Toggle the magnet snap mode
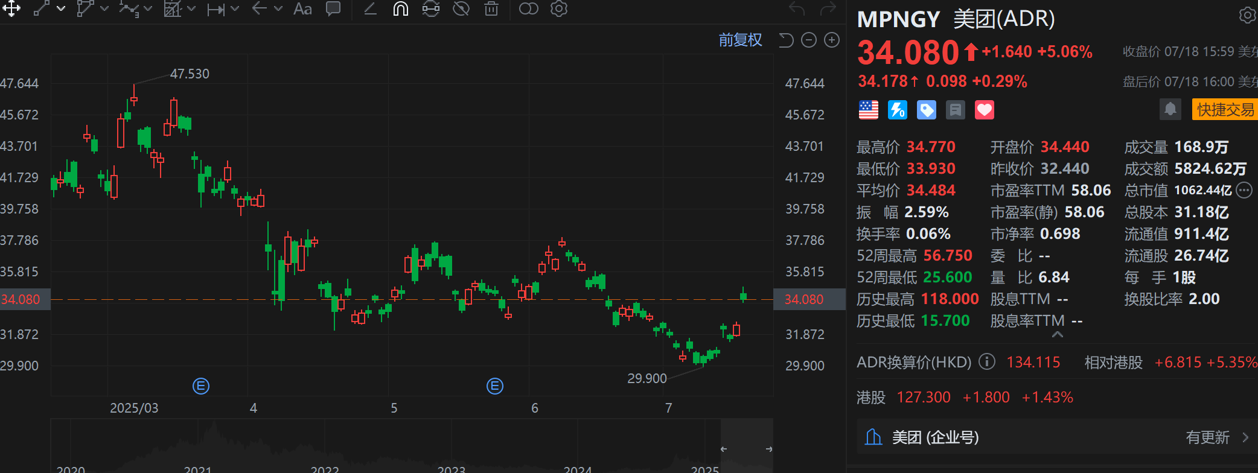The image size is (1258, 473). click(401, 8)
